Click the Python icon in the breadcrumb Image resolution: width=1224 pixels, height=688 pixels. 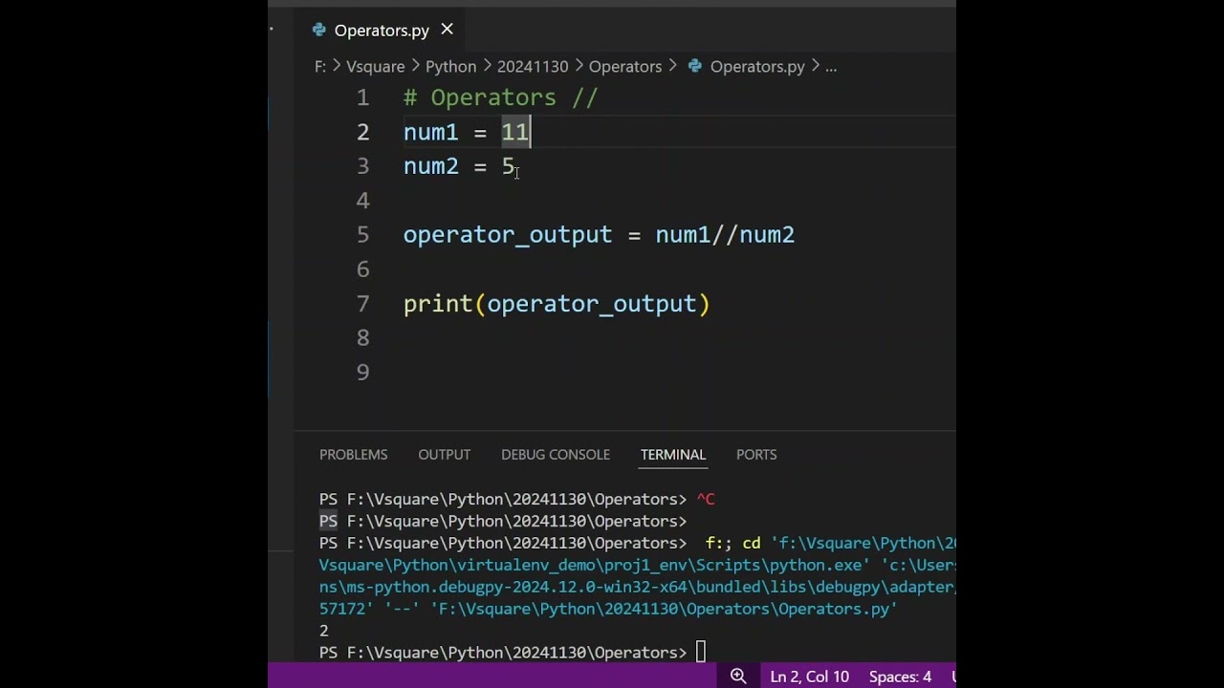click(x=695, y=66)
